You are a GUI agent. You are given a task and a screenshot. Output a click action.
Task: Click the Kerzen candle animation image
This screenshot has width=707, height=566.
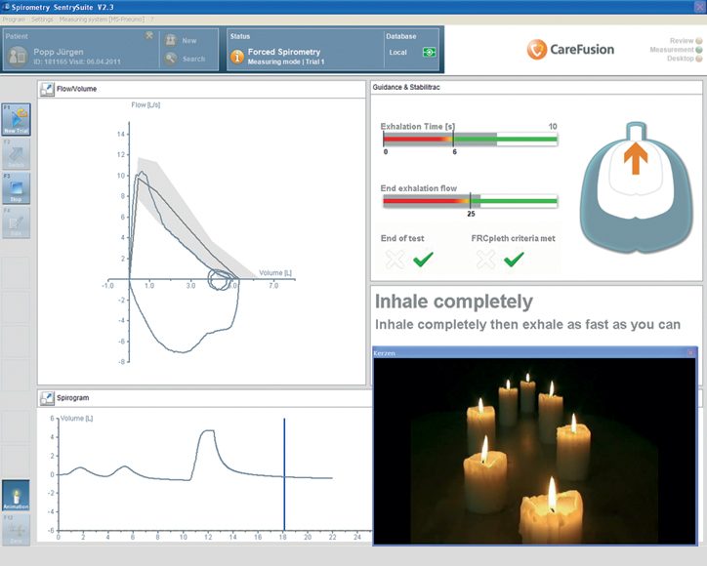[535, 451]
